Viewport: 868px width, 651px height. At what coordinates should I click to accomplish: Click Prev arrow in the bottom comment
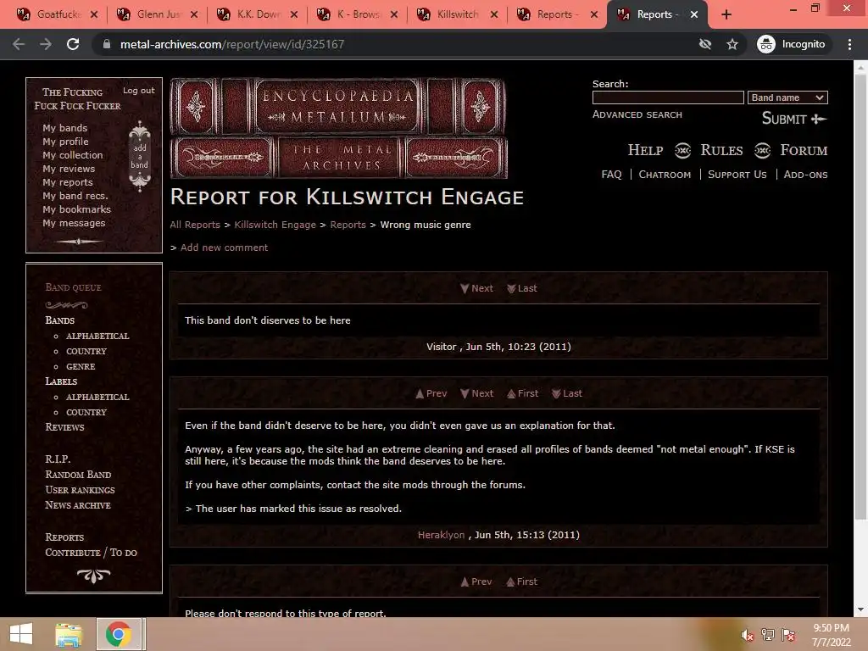tap(476, 581)
